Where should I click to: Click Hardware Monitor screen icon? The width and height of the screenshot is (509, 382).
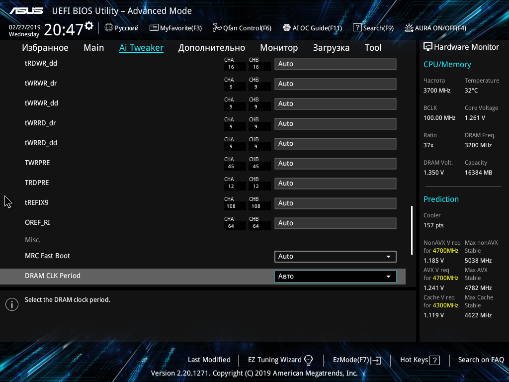click(428, 47)
